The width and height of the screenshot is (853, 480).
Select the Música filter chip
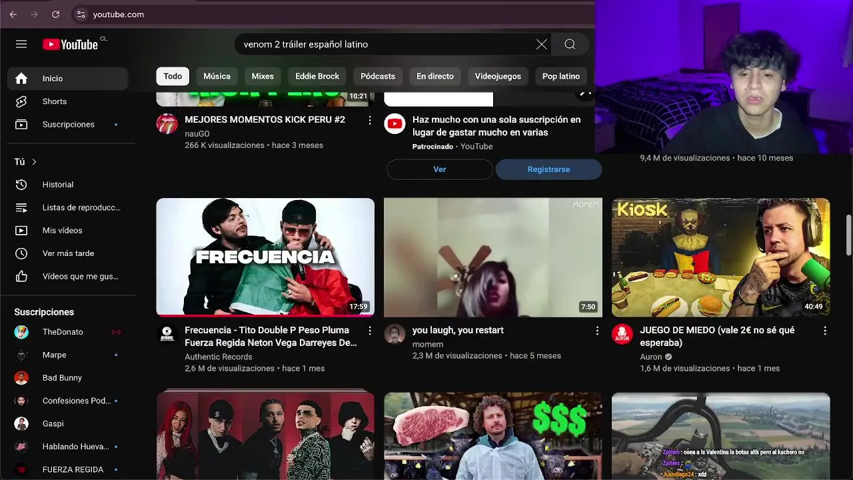click(217, 76)
